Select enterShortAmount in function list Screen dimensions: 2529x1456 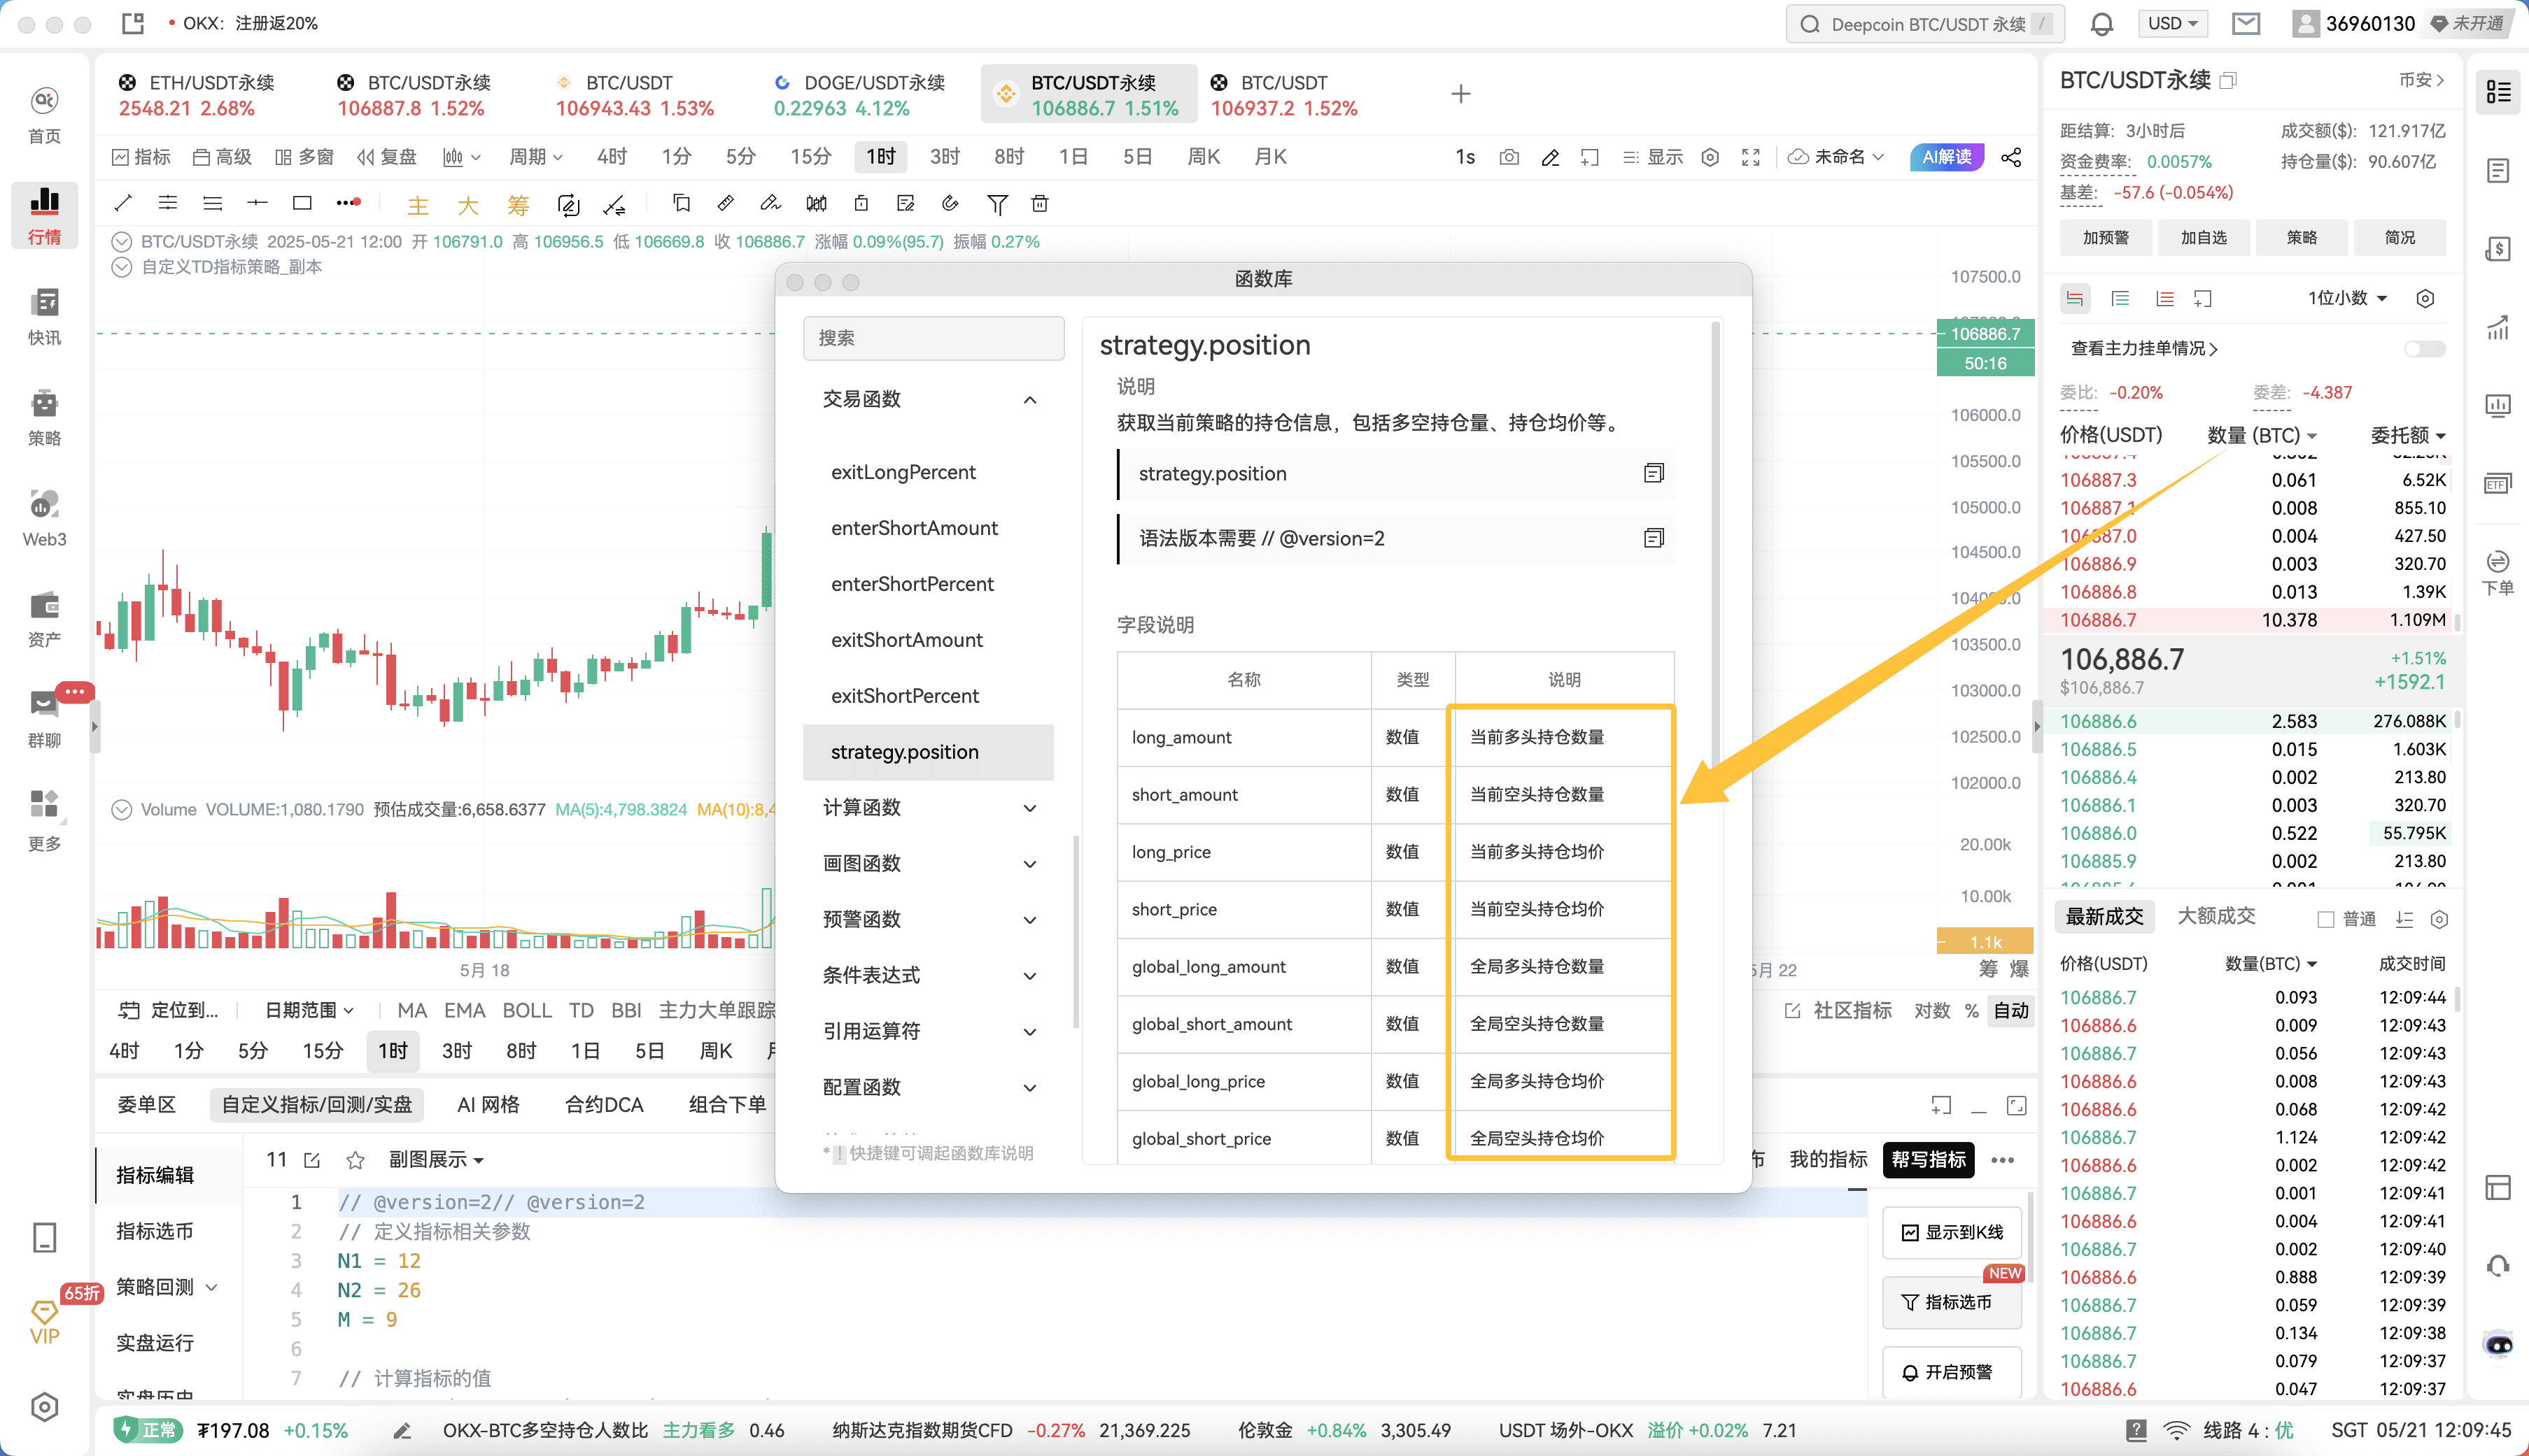tap(915, 528)
